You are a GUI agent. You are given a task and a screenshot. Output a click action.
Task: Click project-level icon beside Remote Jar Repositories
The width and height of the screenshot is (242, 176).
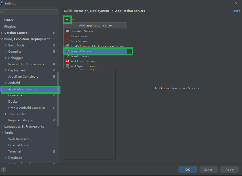pos(54,64)
